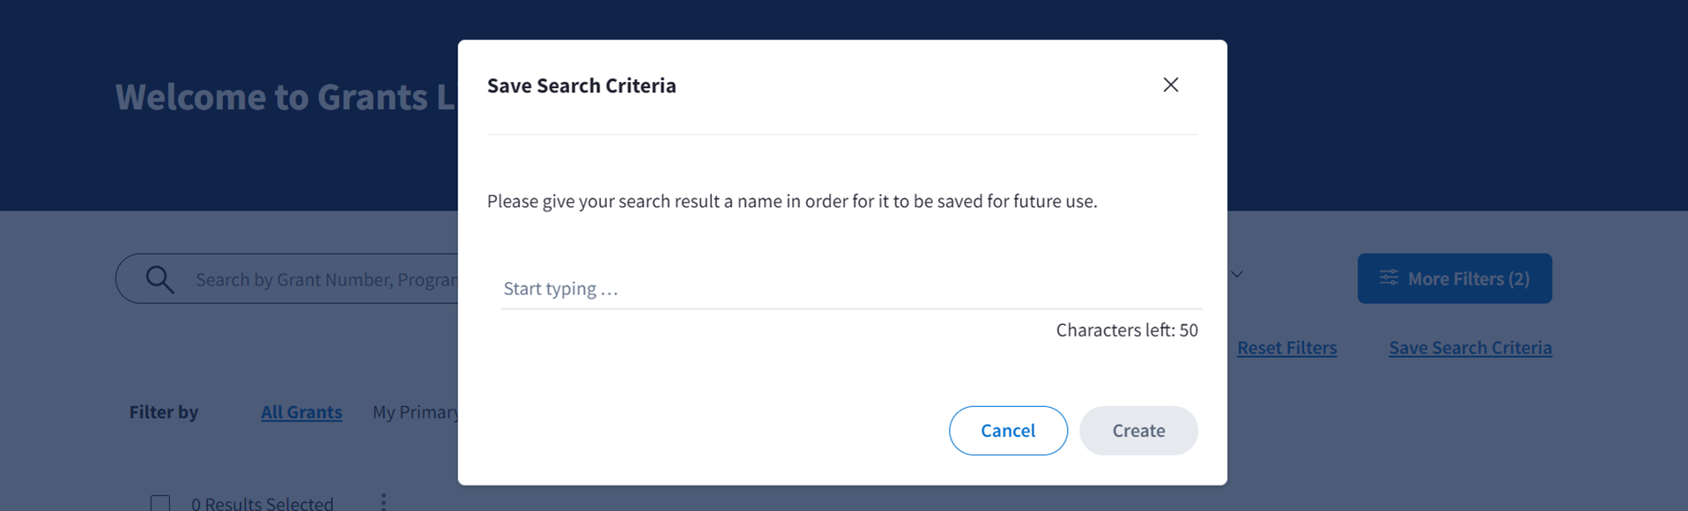Click the sliders icon in More Filters
The height and width of the screenshot is (511, 1688).
coord(1388,278)
